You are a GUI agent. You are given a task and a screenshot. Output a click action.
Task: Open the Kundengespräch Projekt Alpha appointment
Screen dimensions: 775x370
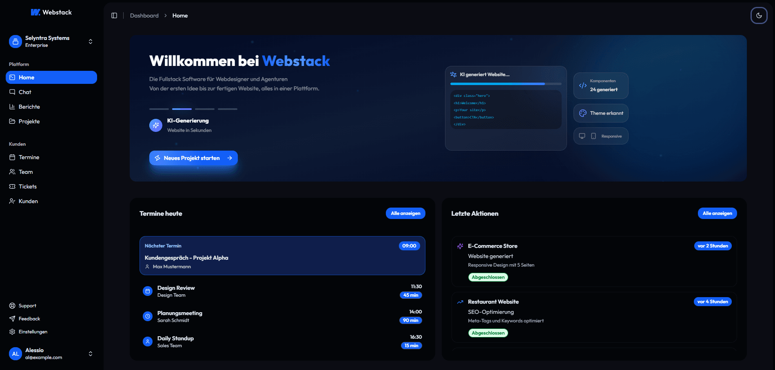pyautogui.click(x=282, y=256)
